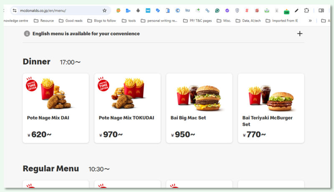Bookmark this page with the star icon
The image size is (334, 192).
point(104,10)
